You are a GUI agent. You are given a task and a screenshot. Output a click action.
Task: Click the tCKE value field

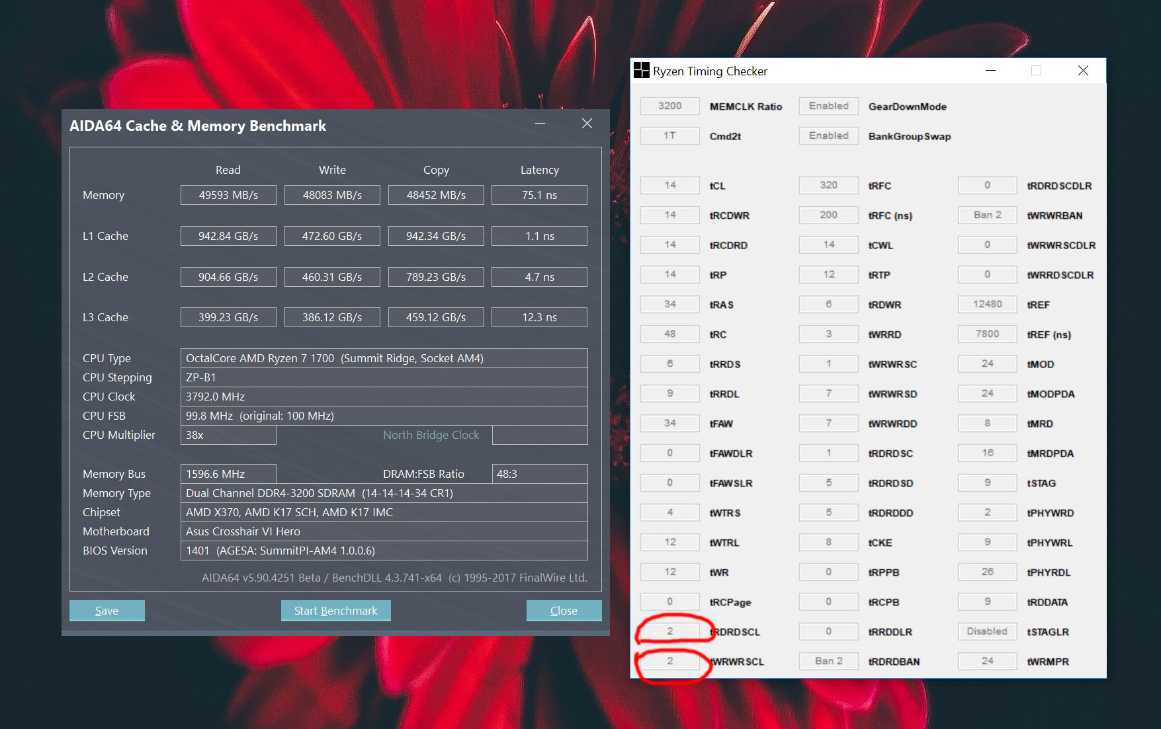tap(829, 542)
